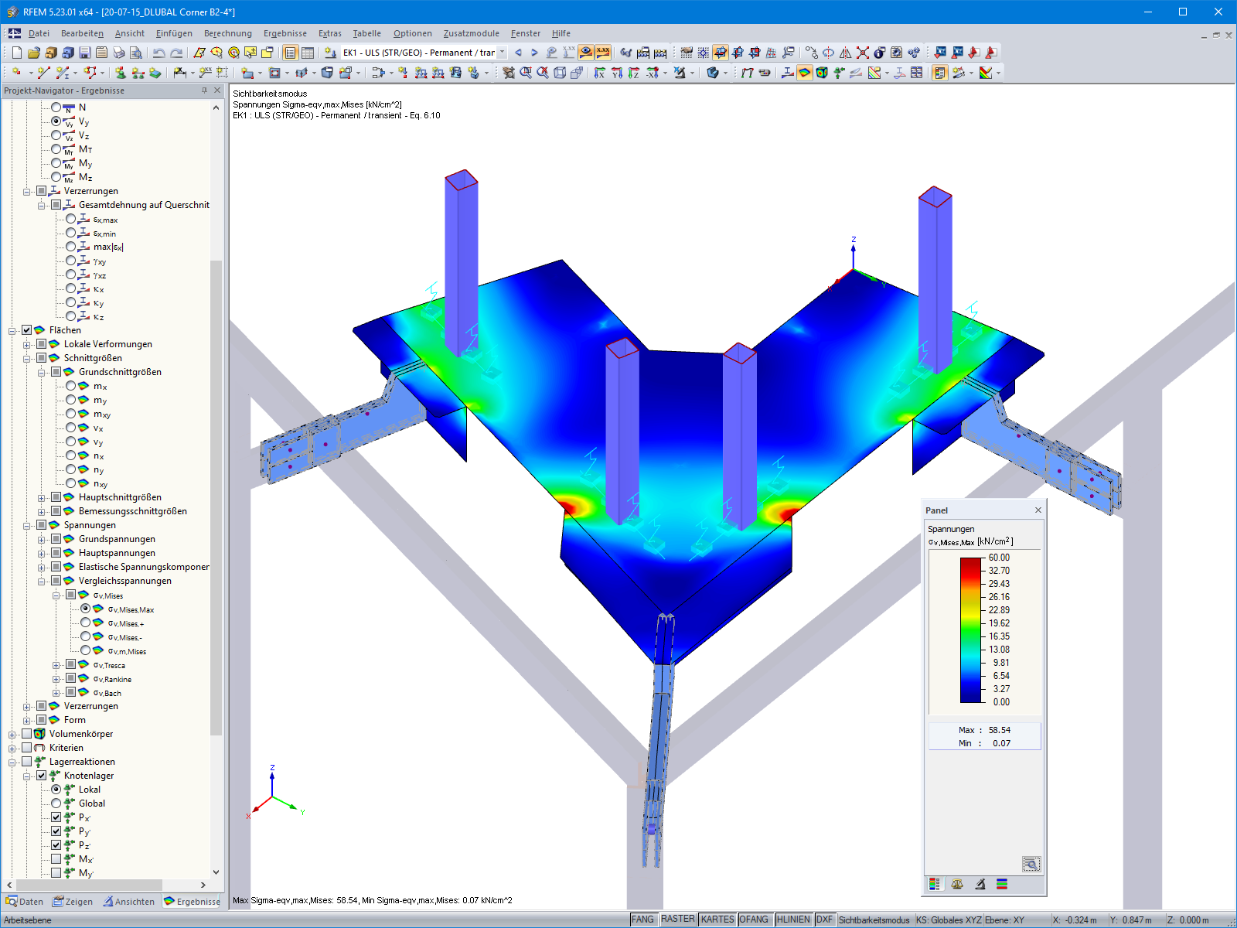Switch to the Ansichten navigator tab
This screenshot has height=928, width=1237.
[x=129, y=902]
